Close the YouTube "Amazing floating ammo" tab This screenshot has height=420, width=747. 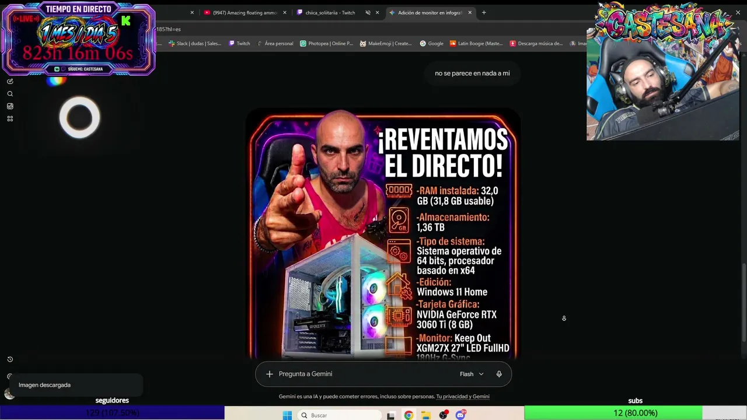pyautogui.click(x=285, y=12)
